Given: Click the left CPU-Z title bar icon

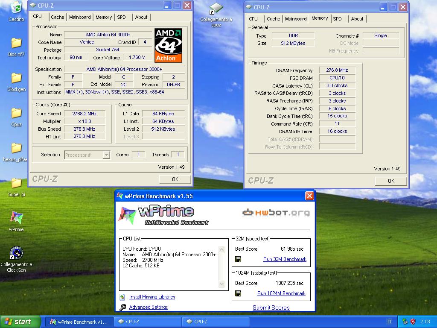Looking at the screenshot, I should click(33, 5).
